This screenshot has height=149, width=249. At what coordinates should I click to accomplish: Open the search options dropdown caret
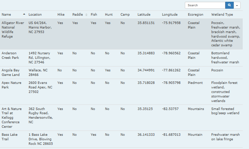click(237, 5)
